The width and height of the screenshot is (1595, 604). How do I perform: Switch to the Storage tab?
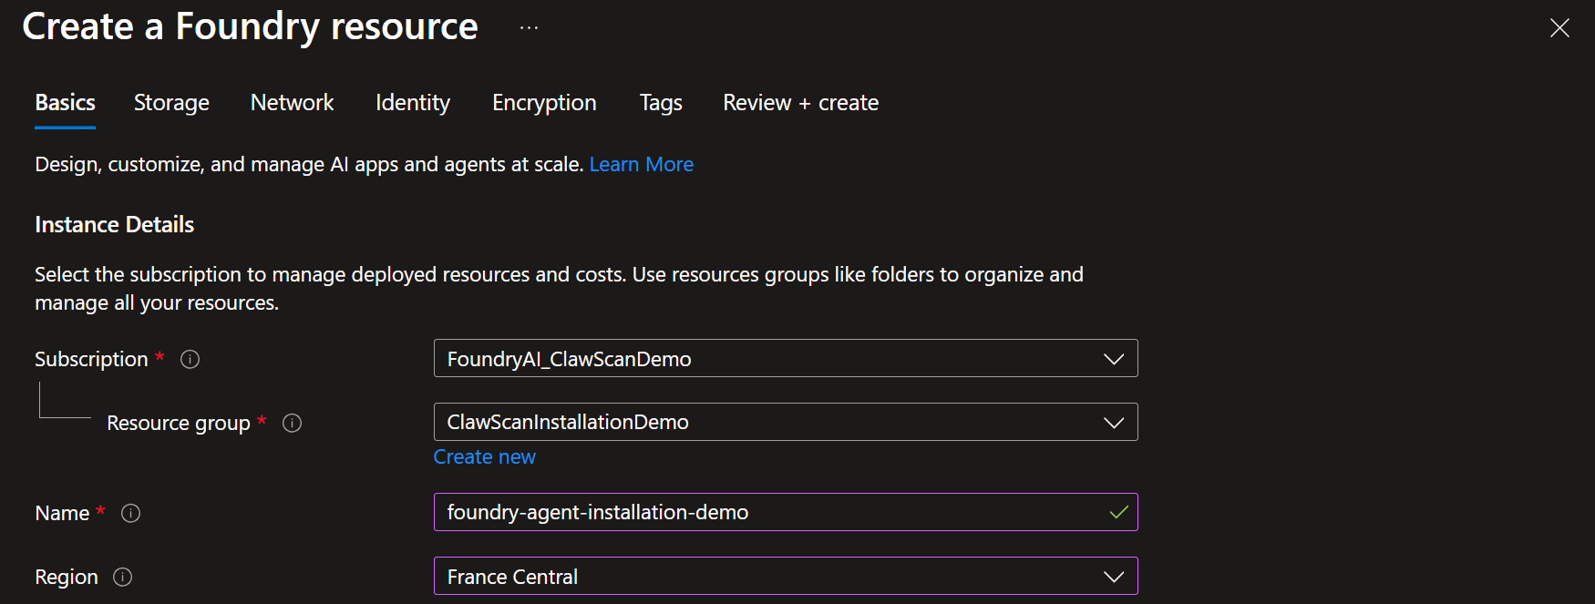coord(171,103)
